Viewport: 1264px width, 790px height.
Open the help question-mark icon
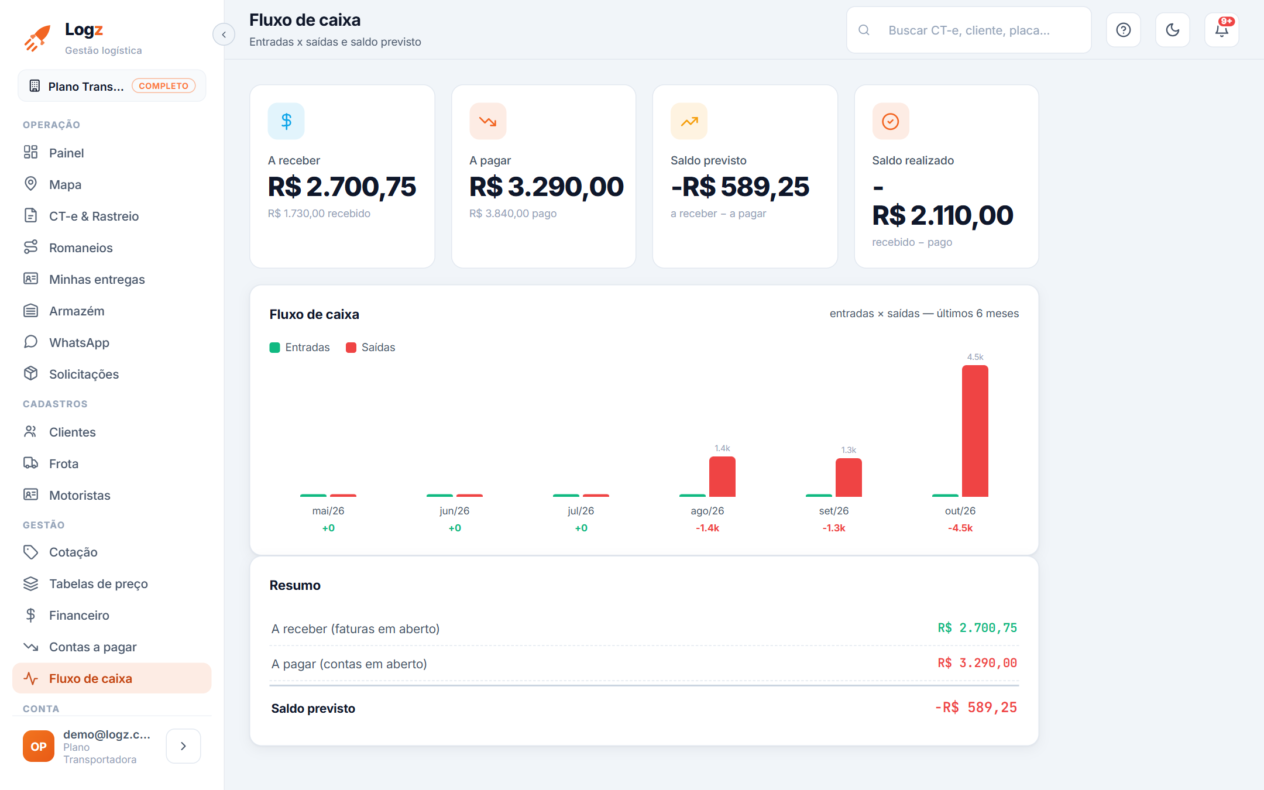pos(1123,30)
